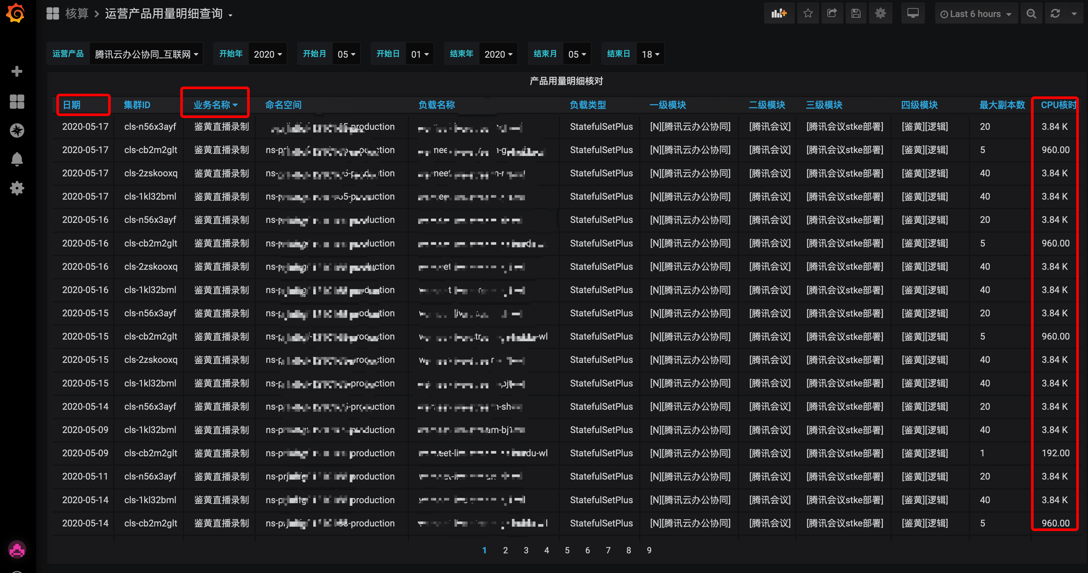1088x573 pixels.
Task: Click the zoom out time range icon
Action: [1031, 13]
